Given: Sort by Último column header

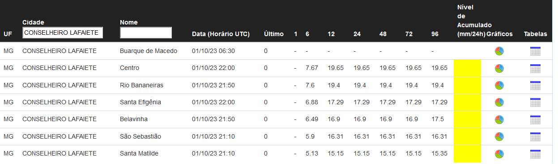Looking at the screenshot, I should [274, 34].
